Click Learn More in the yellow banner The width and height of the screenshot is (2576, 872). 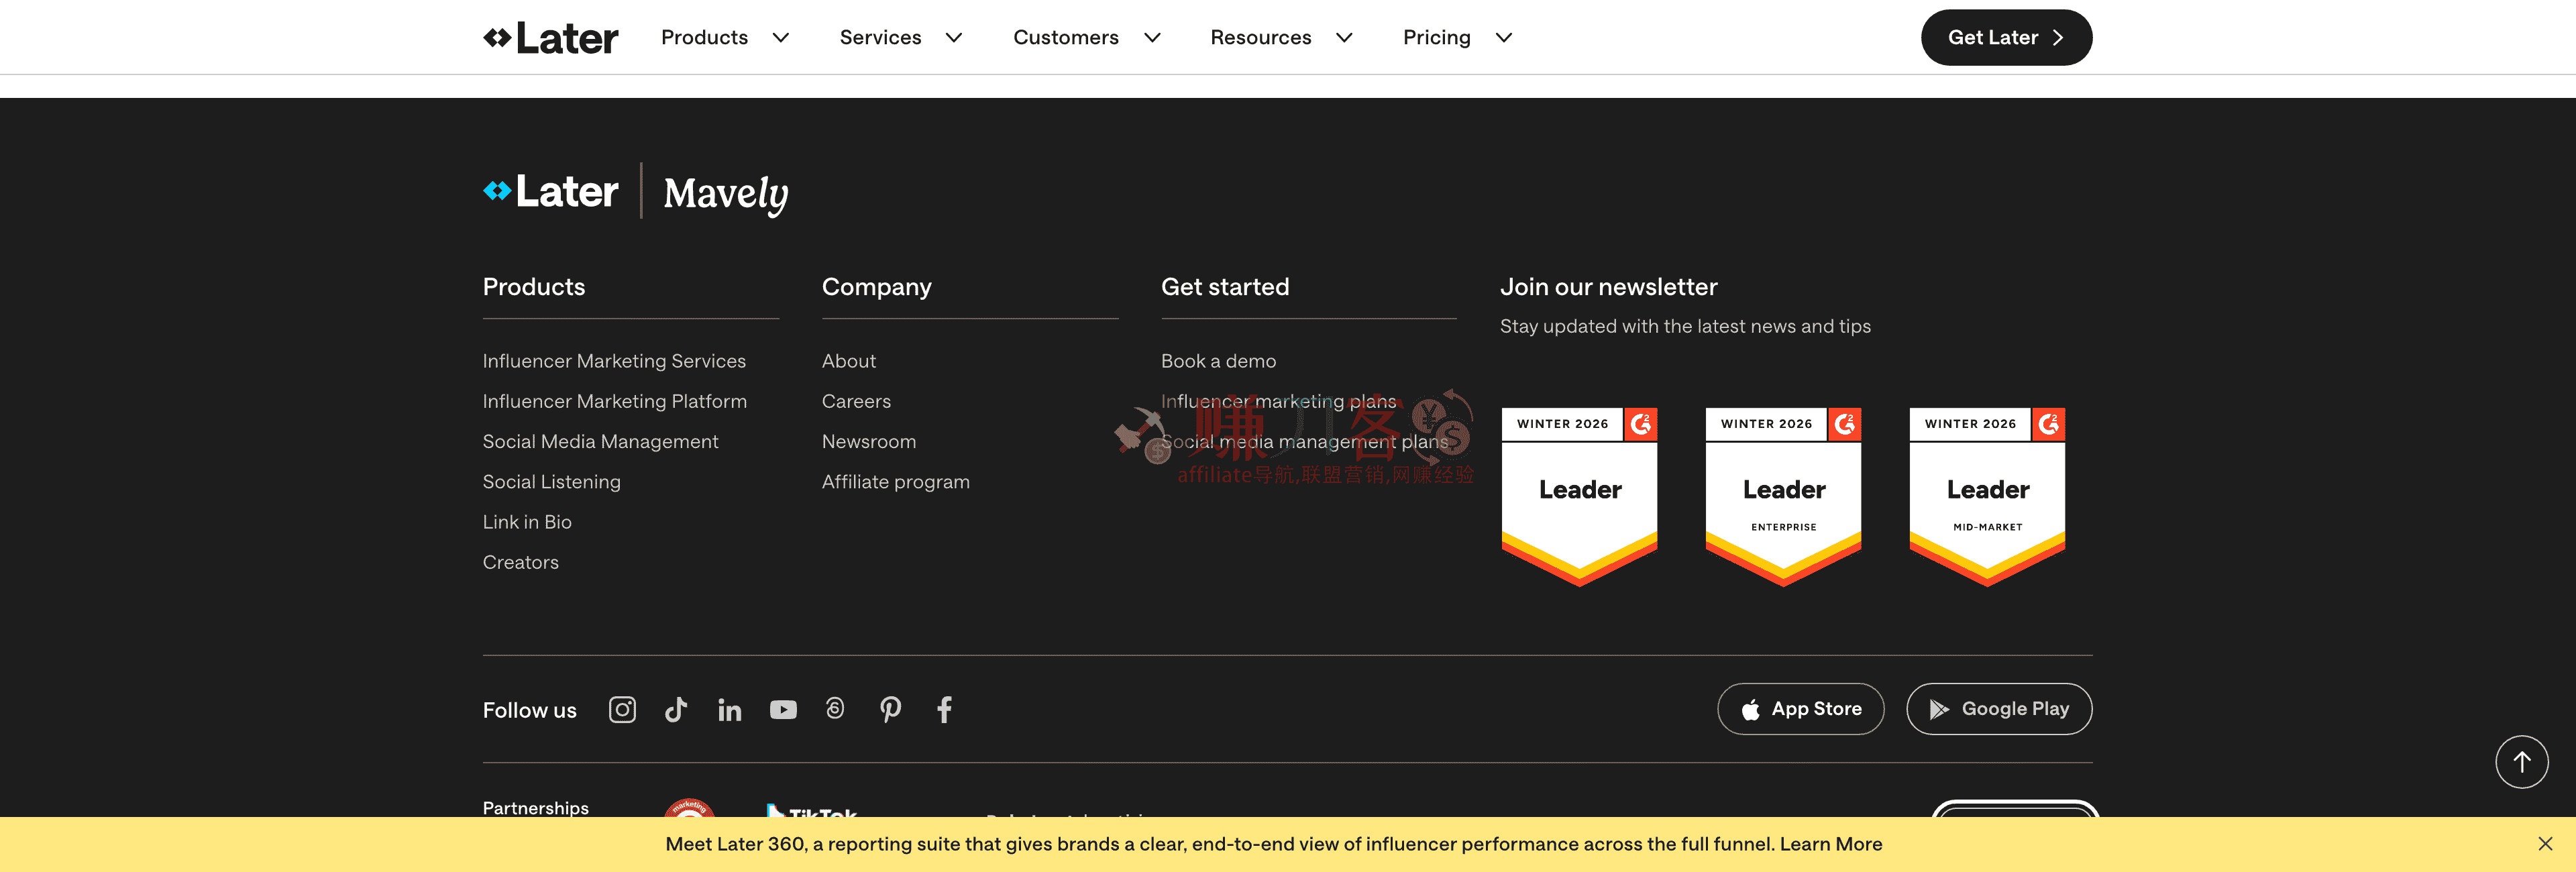point(1830,844)
